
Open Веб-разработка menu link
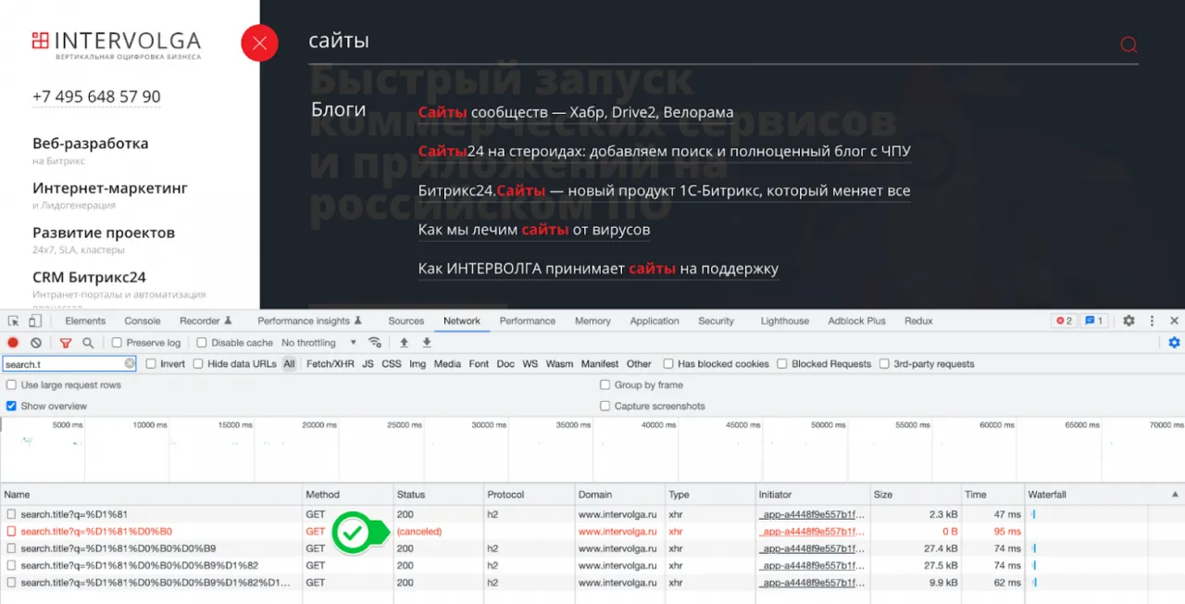click(x=91, y=144)
